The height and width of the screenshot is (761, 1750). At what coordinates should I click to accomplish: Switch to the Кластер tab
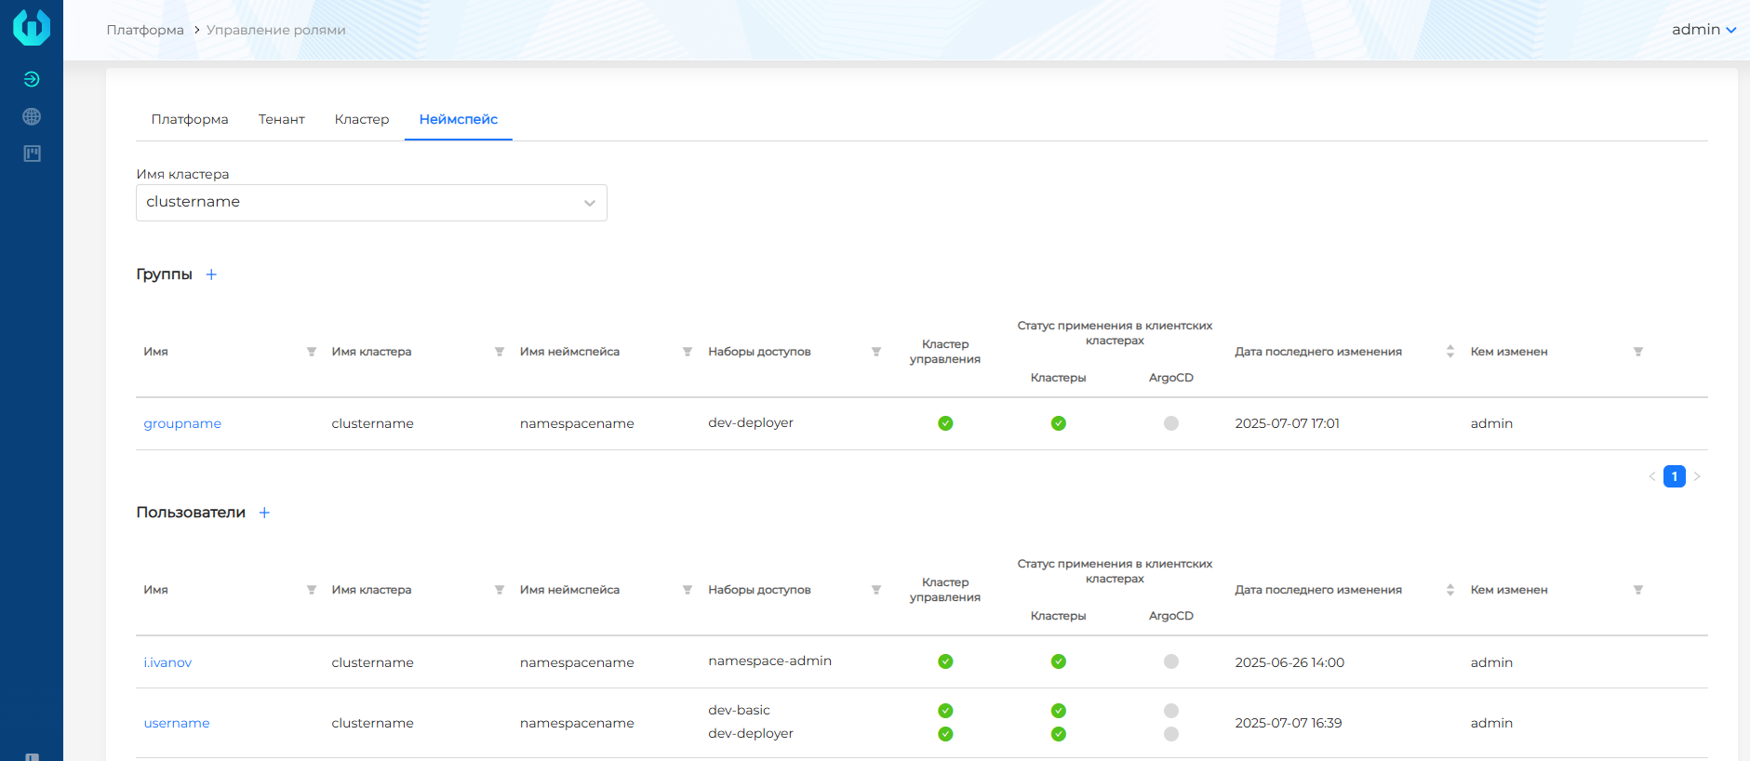coord(362,119)
